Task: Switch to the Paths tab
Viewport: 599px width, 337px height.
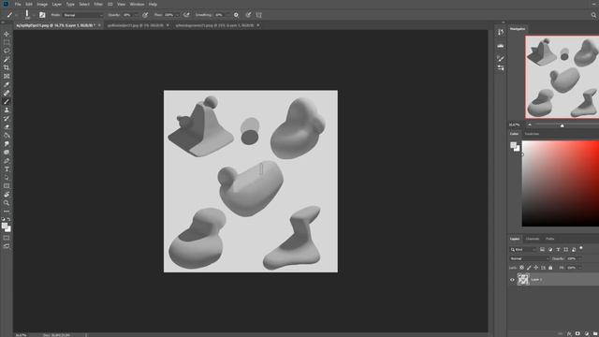Action: pos(549,239)
